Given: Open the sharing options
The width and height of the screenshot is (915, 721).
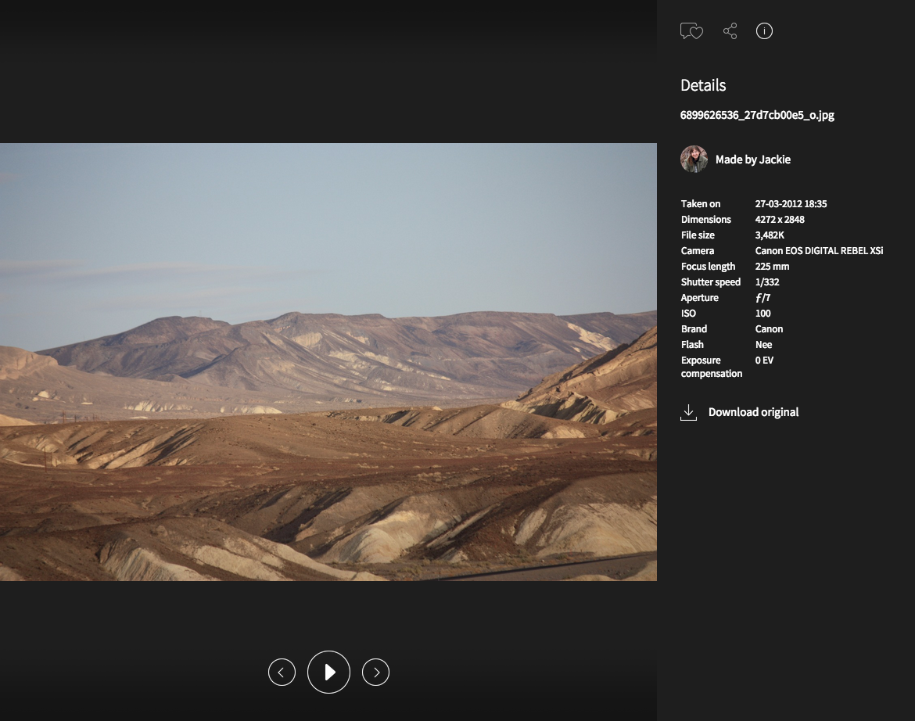Looking at the screenshot, I should click(x=730, y=31).
